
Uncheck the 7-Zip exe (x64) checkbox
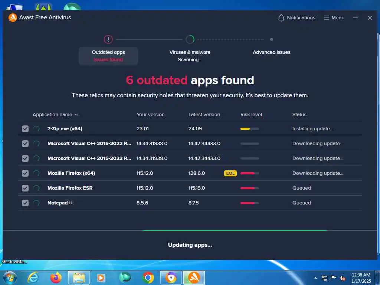pyautogui.click(x=25, y=129)
